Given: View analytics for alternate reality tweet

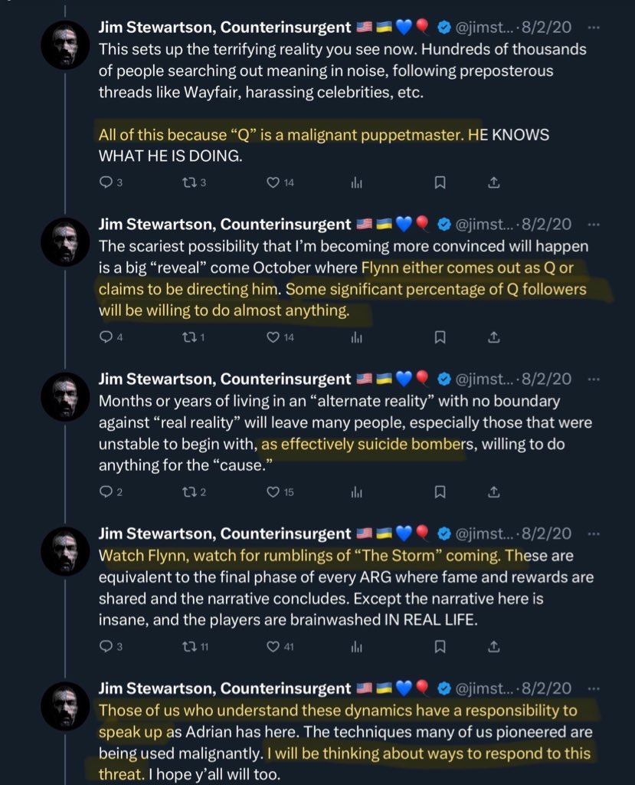Looking at the screenshot, I should [x=356, y=491].
